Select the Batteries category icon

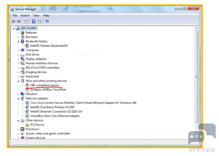click(22, 33)
